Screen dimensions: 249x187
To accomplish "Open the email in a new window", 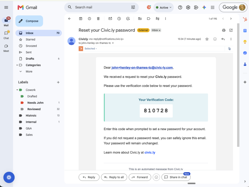I will tap(231, 30).
